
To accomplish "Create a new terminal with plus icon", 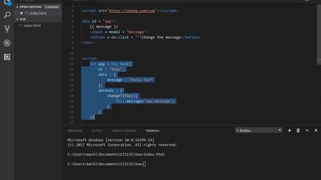I will pos(289,130).
